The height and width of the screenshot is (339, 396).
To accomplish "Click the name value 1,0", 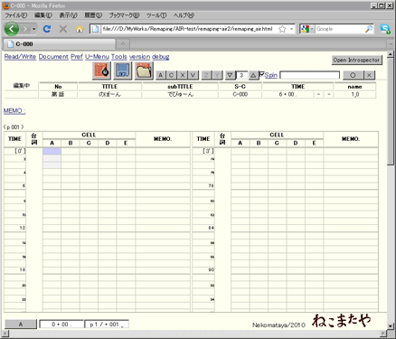I will pos(355,94).
